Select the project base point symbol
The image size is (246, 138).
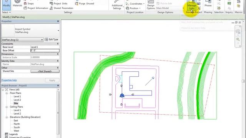point(122,95)
